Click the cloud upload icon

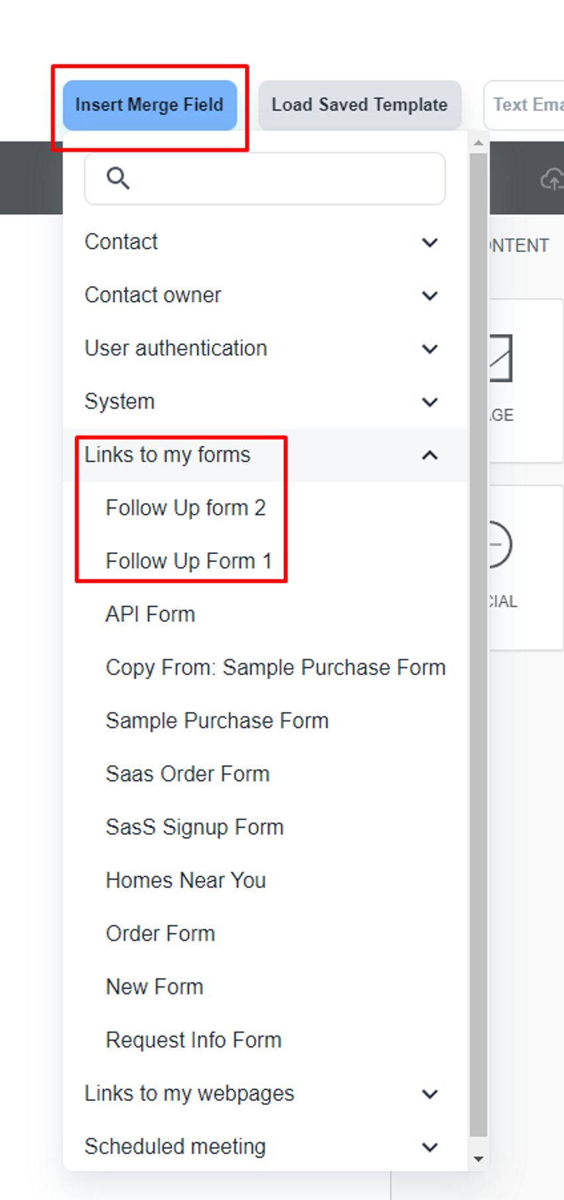pyautogui.click(x=552, y=179)
